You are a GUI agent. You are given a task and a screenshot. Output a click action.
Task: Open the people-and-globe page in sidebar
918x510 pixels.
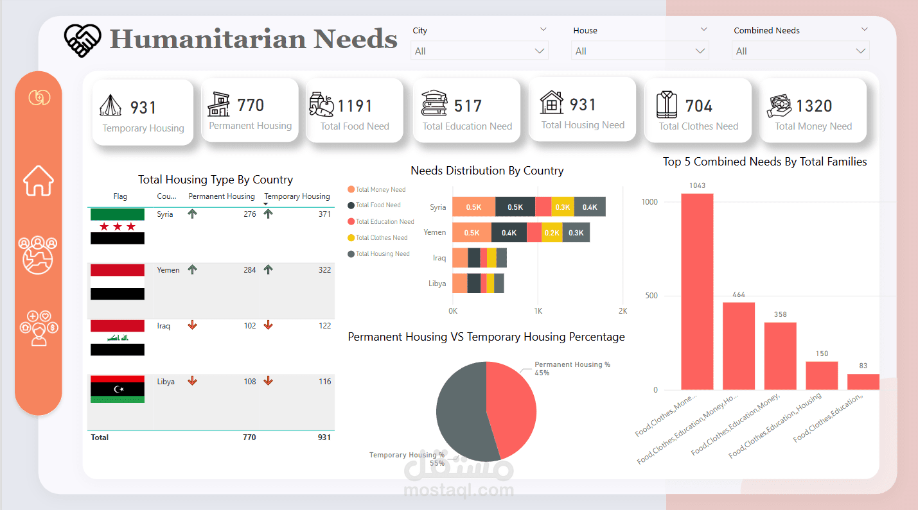39,255
